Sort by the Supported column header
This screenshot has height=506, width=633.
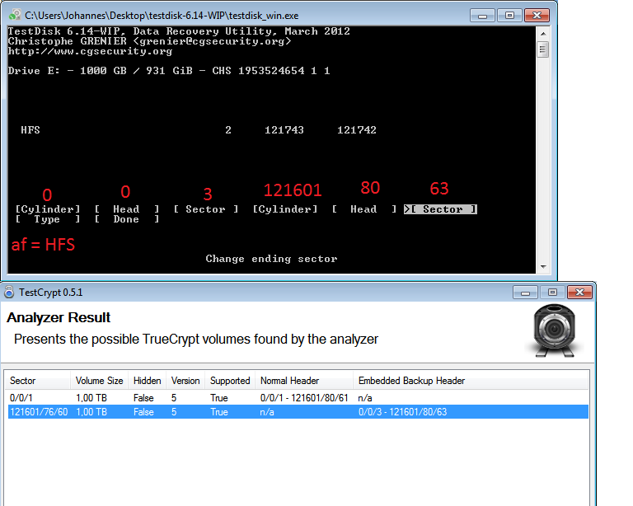tap(230, 381)
